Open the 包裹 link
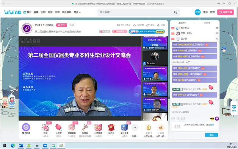Image resolution: width=238 pixels, height=149 pixels. 135,136
